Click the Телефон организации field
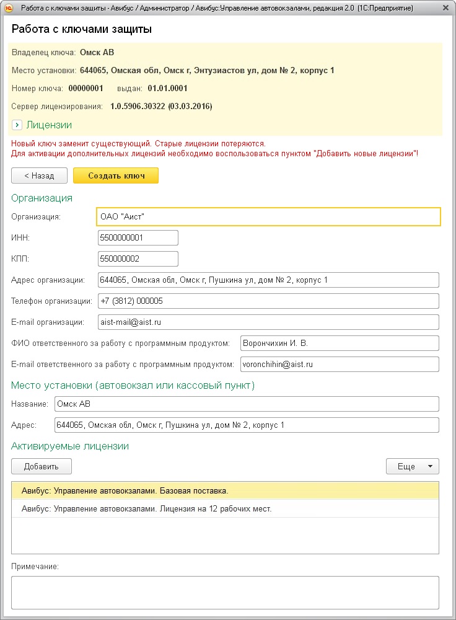This screenshot has height=620, width=456. coord(268,301)
